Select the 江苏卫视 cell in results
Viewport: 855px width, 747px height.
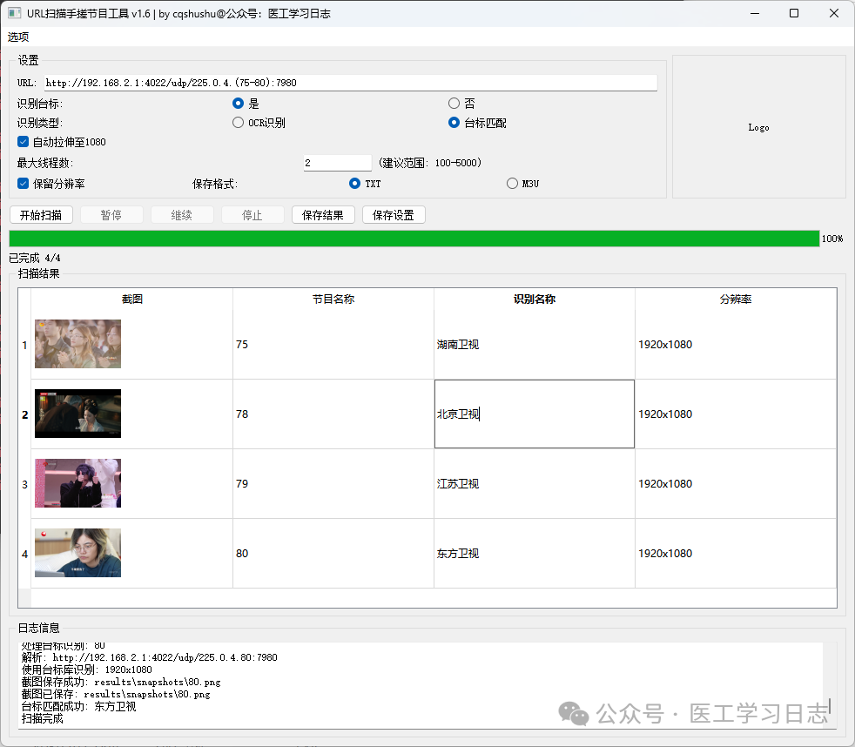point(534,484)
